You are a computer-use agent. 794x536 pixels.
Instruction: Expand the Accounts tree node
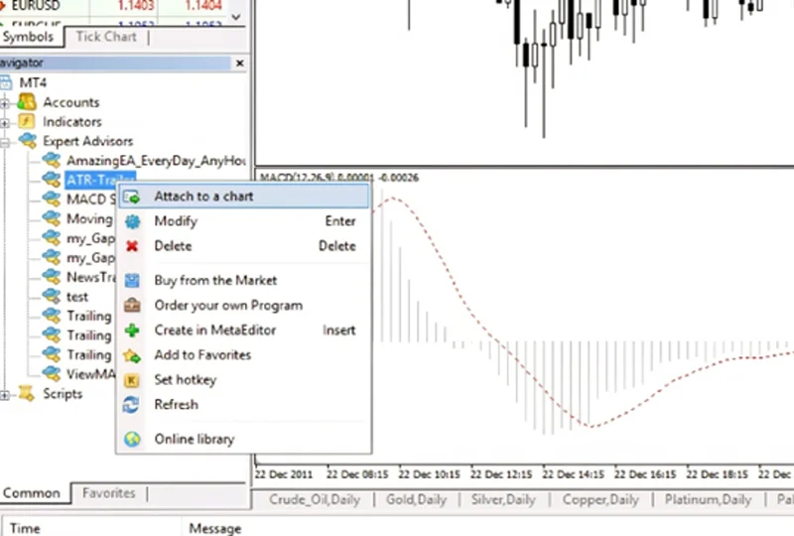(x=5, y=104)
